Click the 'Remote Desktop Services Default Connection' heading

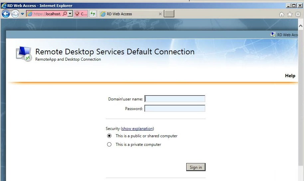coord(115,52)
